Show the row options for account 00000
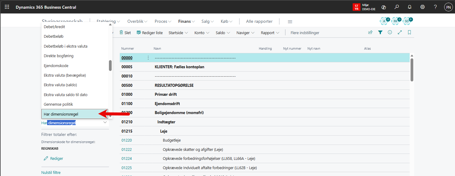 tap(148, 58)
